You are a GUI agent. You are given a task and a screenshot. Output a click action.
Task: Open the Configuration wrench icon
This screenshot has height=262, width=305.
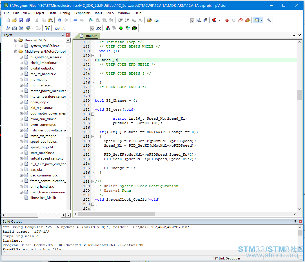pyautogui.click(x=269, y=20)
